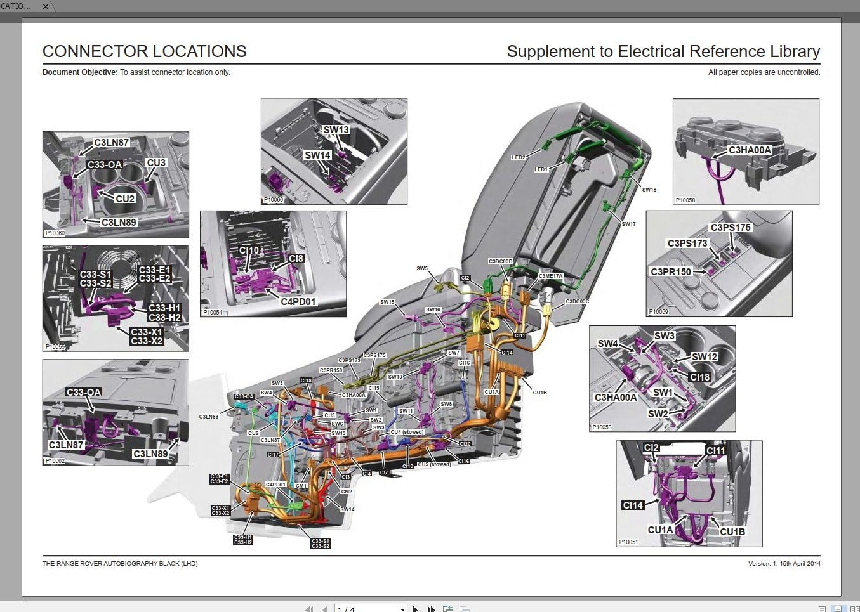Toggle continuous page scrolling layout
The height and width of the screenshot is (612, 860).
tap(838, 609)
